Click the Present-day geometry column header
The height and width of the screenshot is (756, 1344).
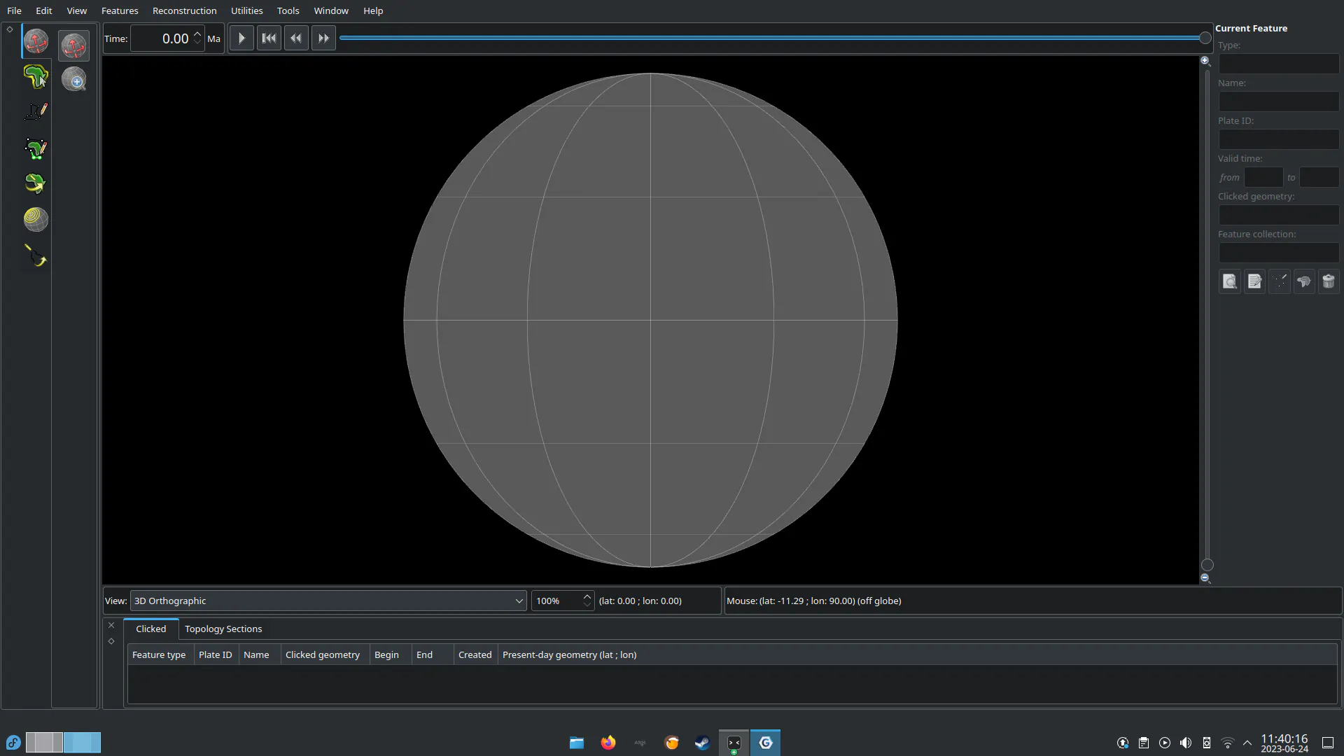[917, 654]
